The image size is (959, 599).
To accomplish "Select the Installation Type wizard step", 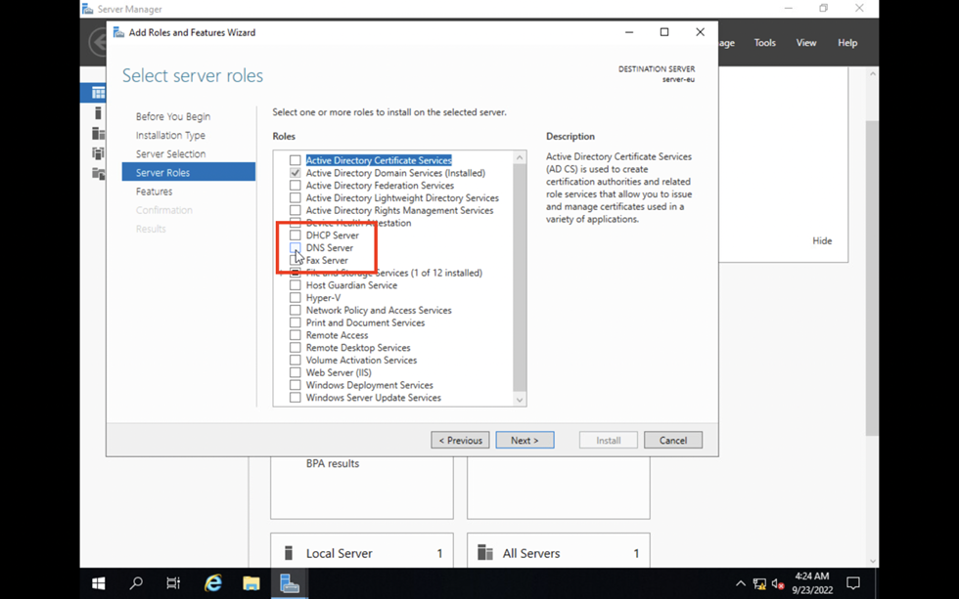I will pyautogui.click(x=170, y=135).
